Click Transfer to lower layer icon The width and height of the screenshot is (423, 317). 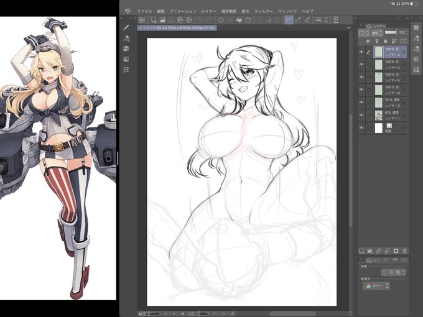coord(378,251)
